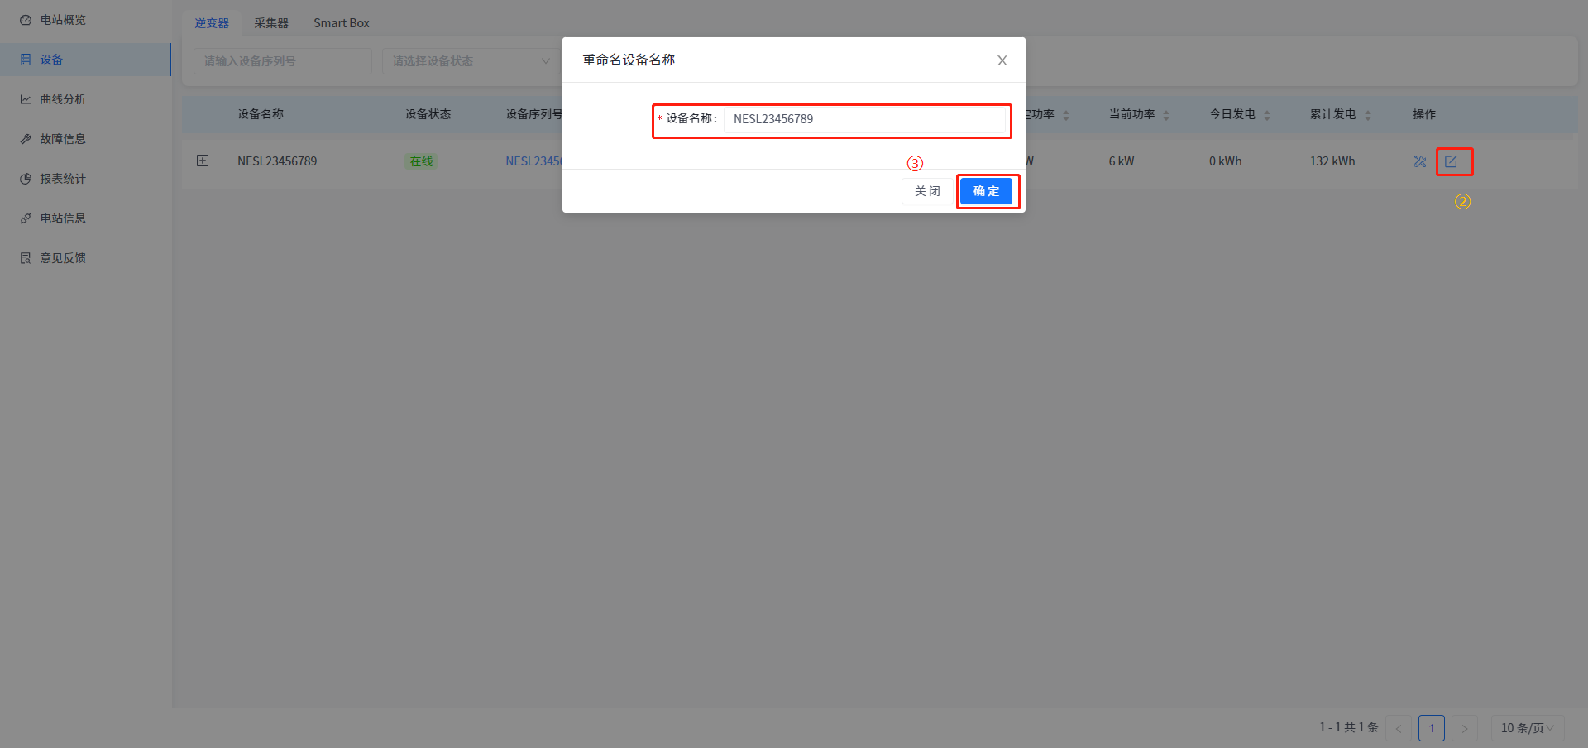1588x748 pixels.
Task: Click the tools icon in the operation column
Action: (1420, 161)
